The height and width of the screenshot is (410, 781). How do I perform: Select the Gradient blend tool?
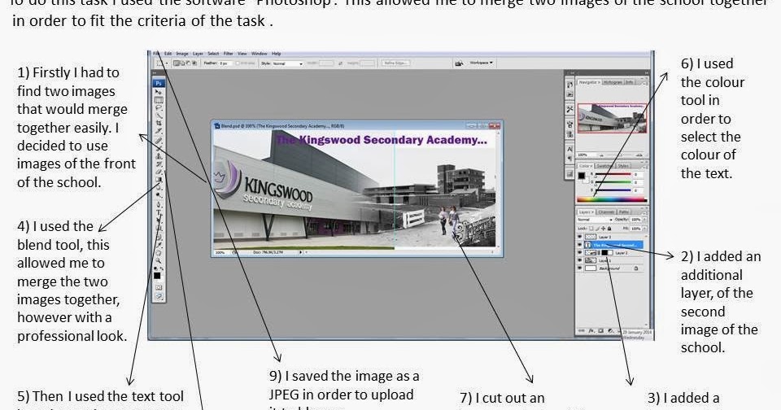pos(159,179)
